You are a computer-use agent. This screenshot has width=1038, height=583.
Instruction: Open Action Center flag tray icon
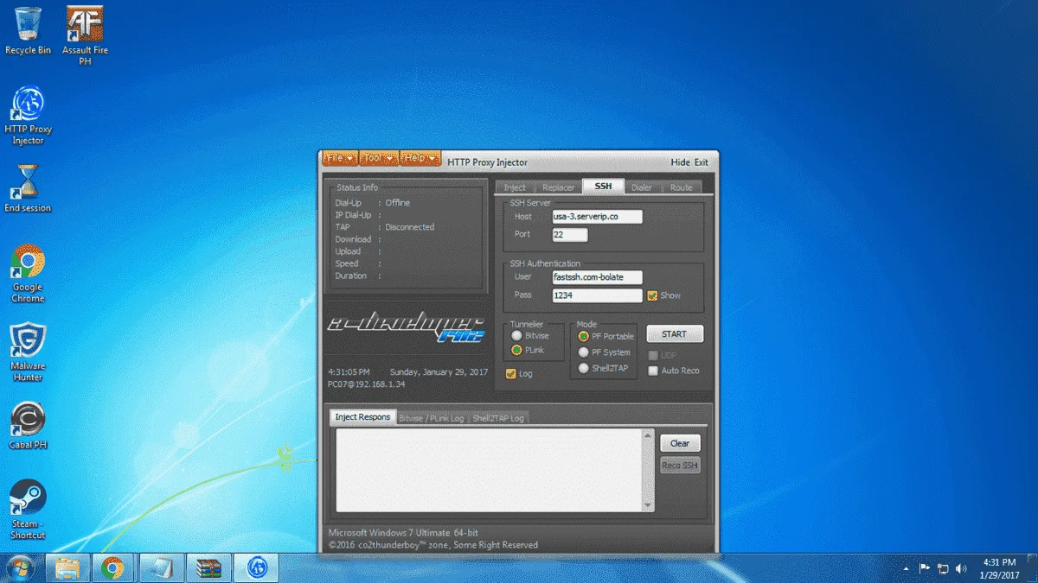[x=924, y=568]
